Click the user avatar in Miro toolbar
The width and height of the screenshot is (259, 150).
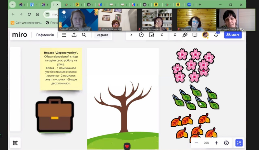(x=206, y=35)
